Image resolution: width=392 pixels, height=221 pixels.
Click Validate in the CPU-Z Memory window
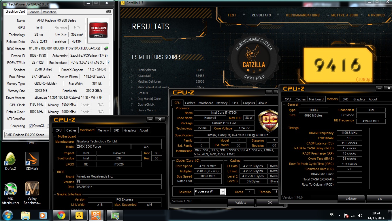(x=351, y=199)
